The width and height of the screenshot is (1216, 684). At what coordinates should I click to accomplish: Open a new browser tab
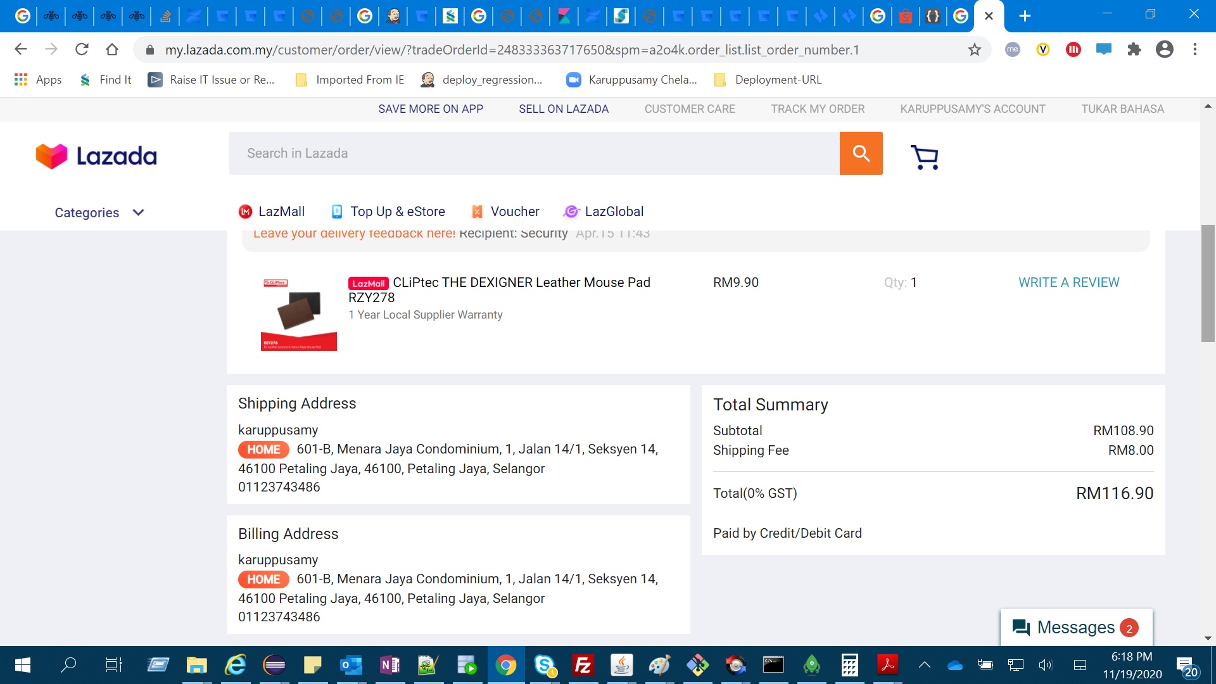[x=1025, y=16]
